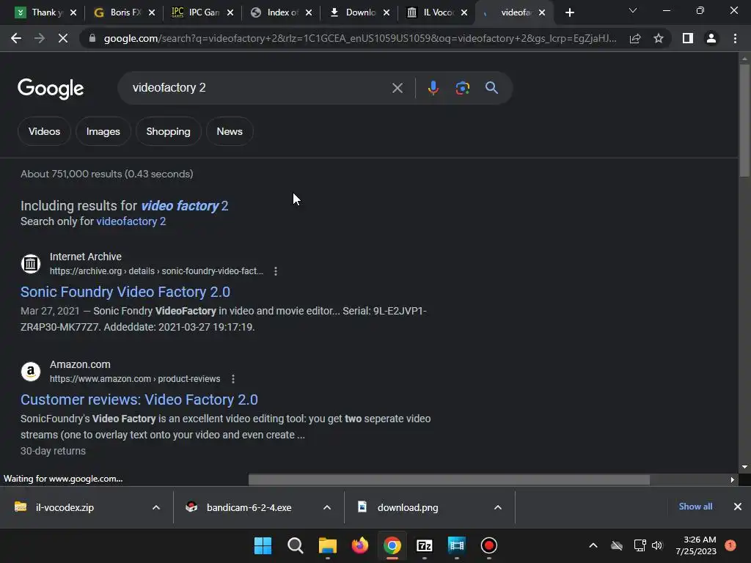Close the downloads bar

(738, 507)
